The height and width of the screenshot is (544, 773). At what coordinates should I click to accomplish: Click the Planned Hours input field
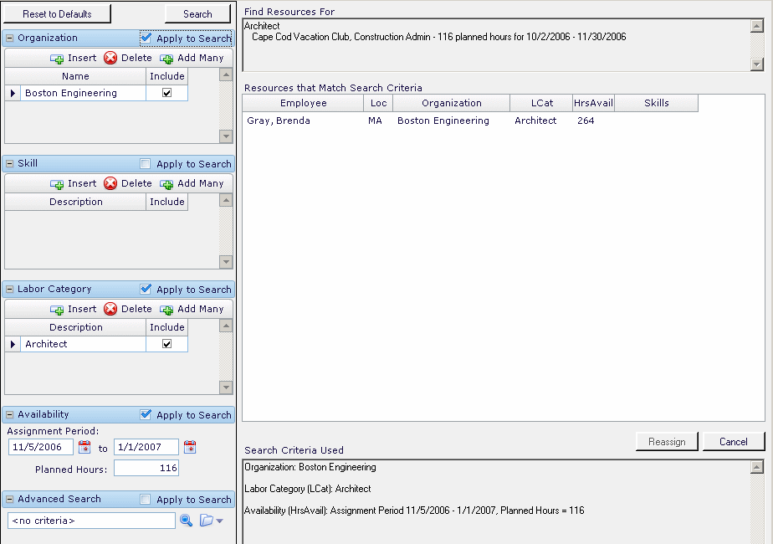click(x=146, y=469)
